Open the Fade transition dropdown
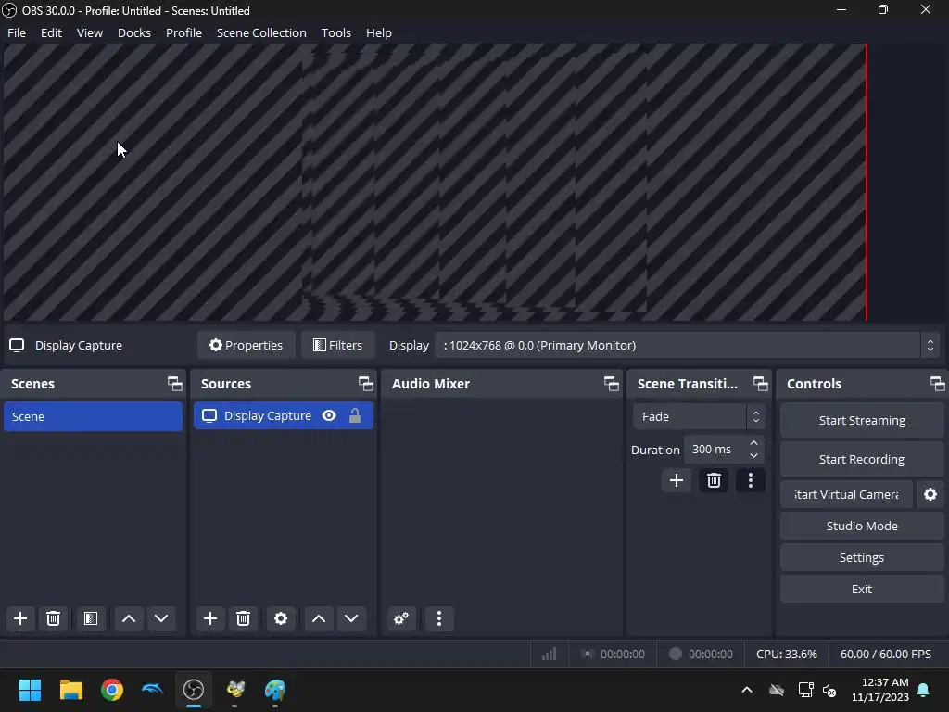Image resolution: width=949 pixels, height=712 pixels. [699, 416]
